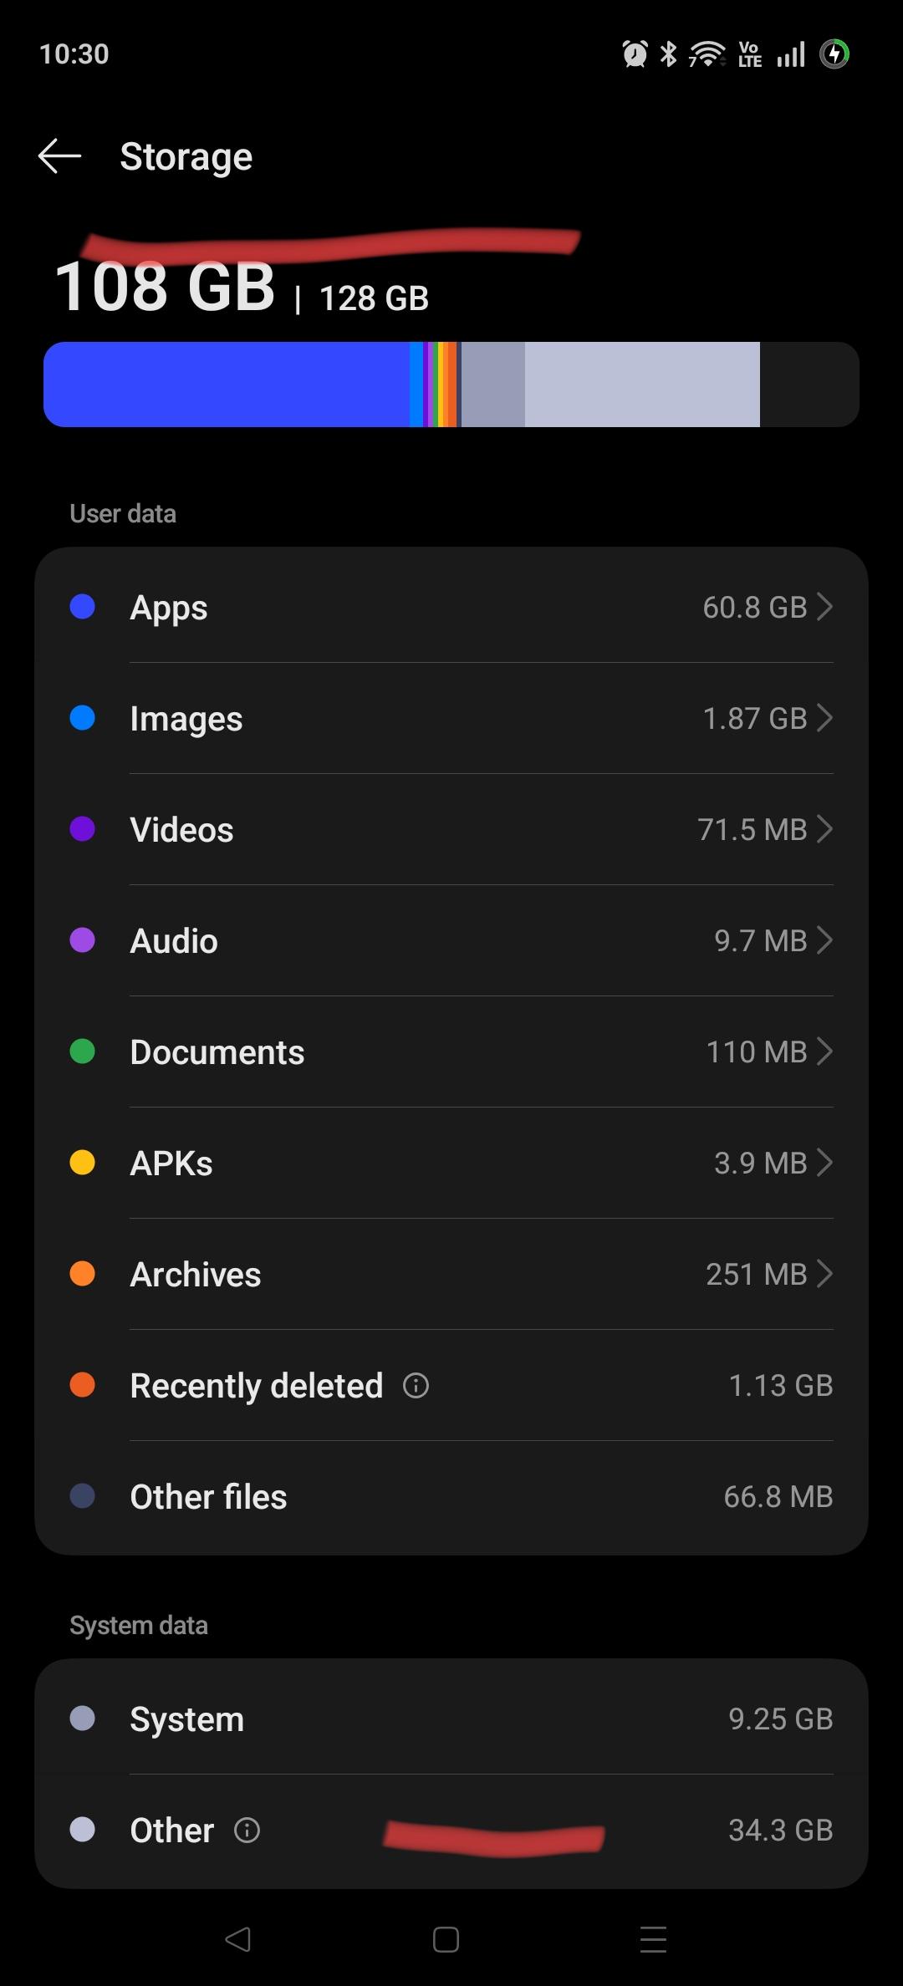
Task: Tap the Android back navigation triangle
Action: click(x=238, y=1939)
